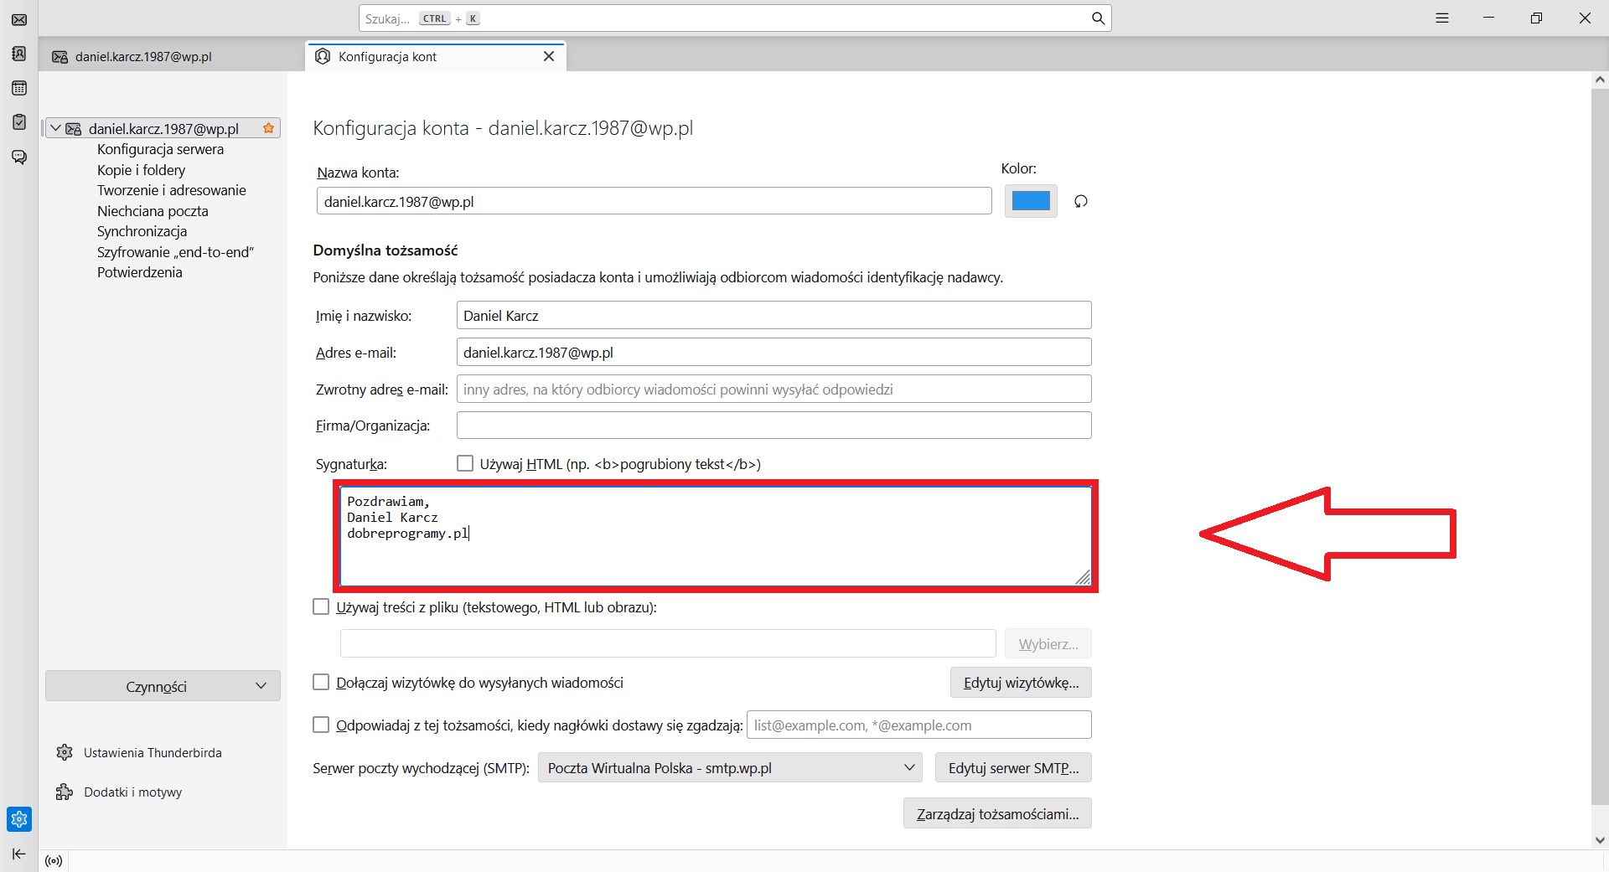1609x872 pixels.
Task: Open the Address Book space icon
Action: 19,54
